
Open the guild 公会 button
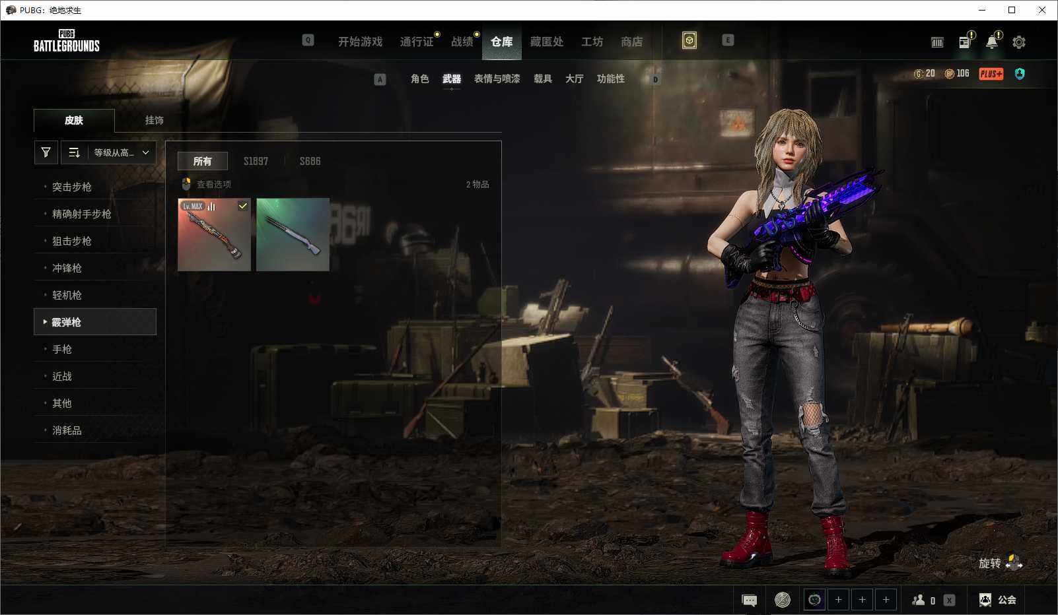pyautogui.click(x=998, y=600)
